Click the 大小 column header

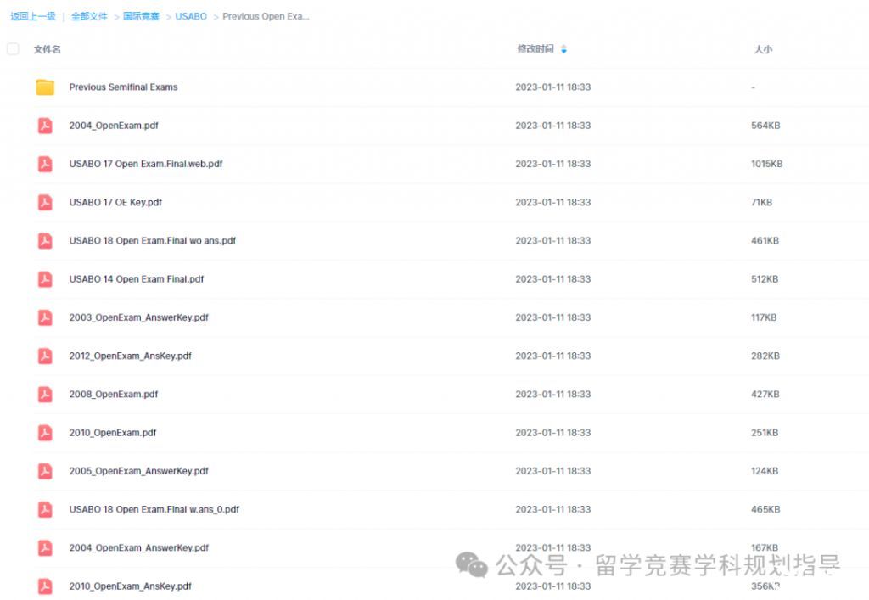(x=763, y=49)
